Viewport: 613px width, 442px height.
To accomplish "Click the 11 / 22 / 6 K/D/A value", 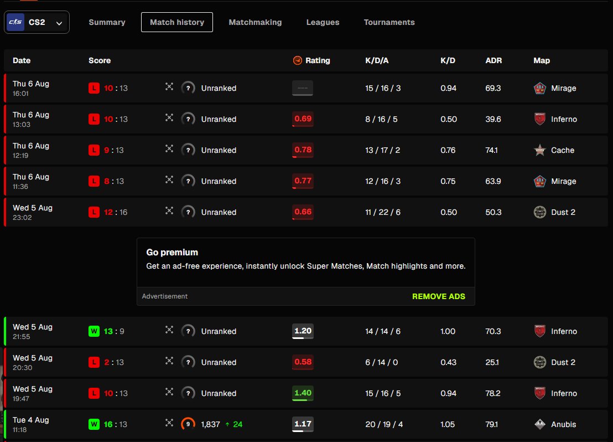I will point(383,212).
